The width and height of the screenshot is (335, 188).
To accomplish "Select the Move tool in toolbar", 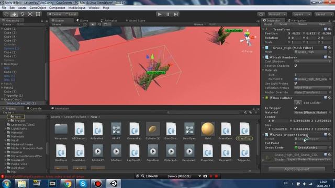I will [14, 14].
